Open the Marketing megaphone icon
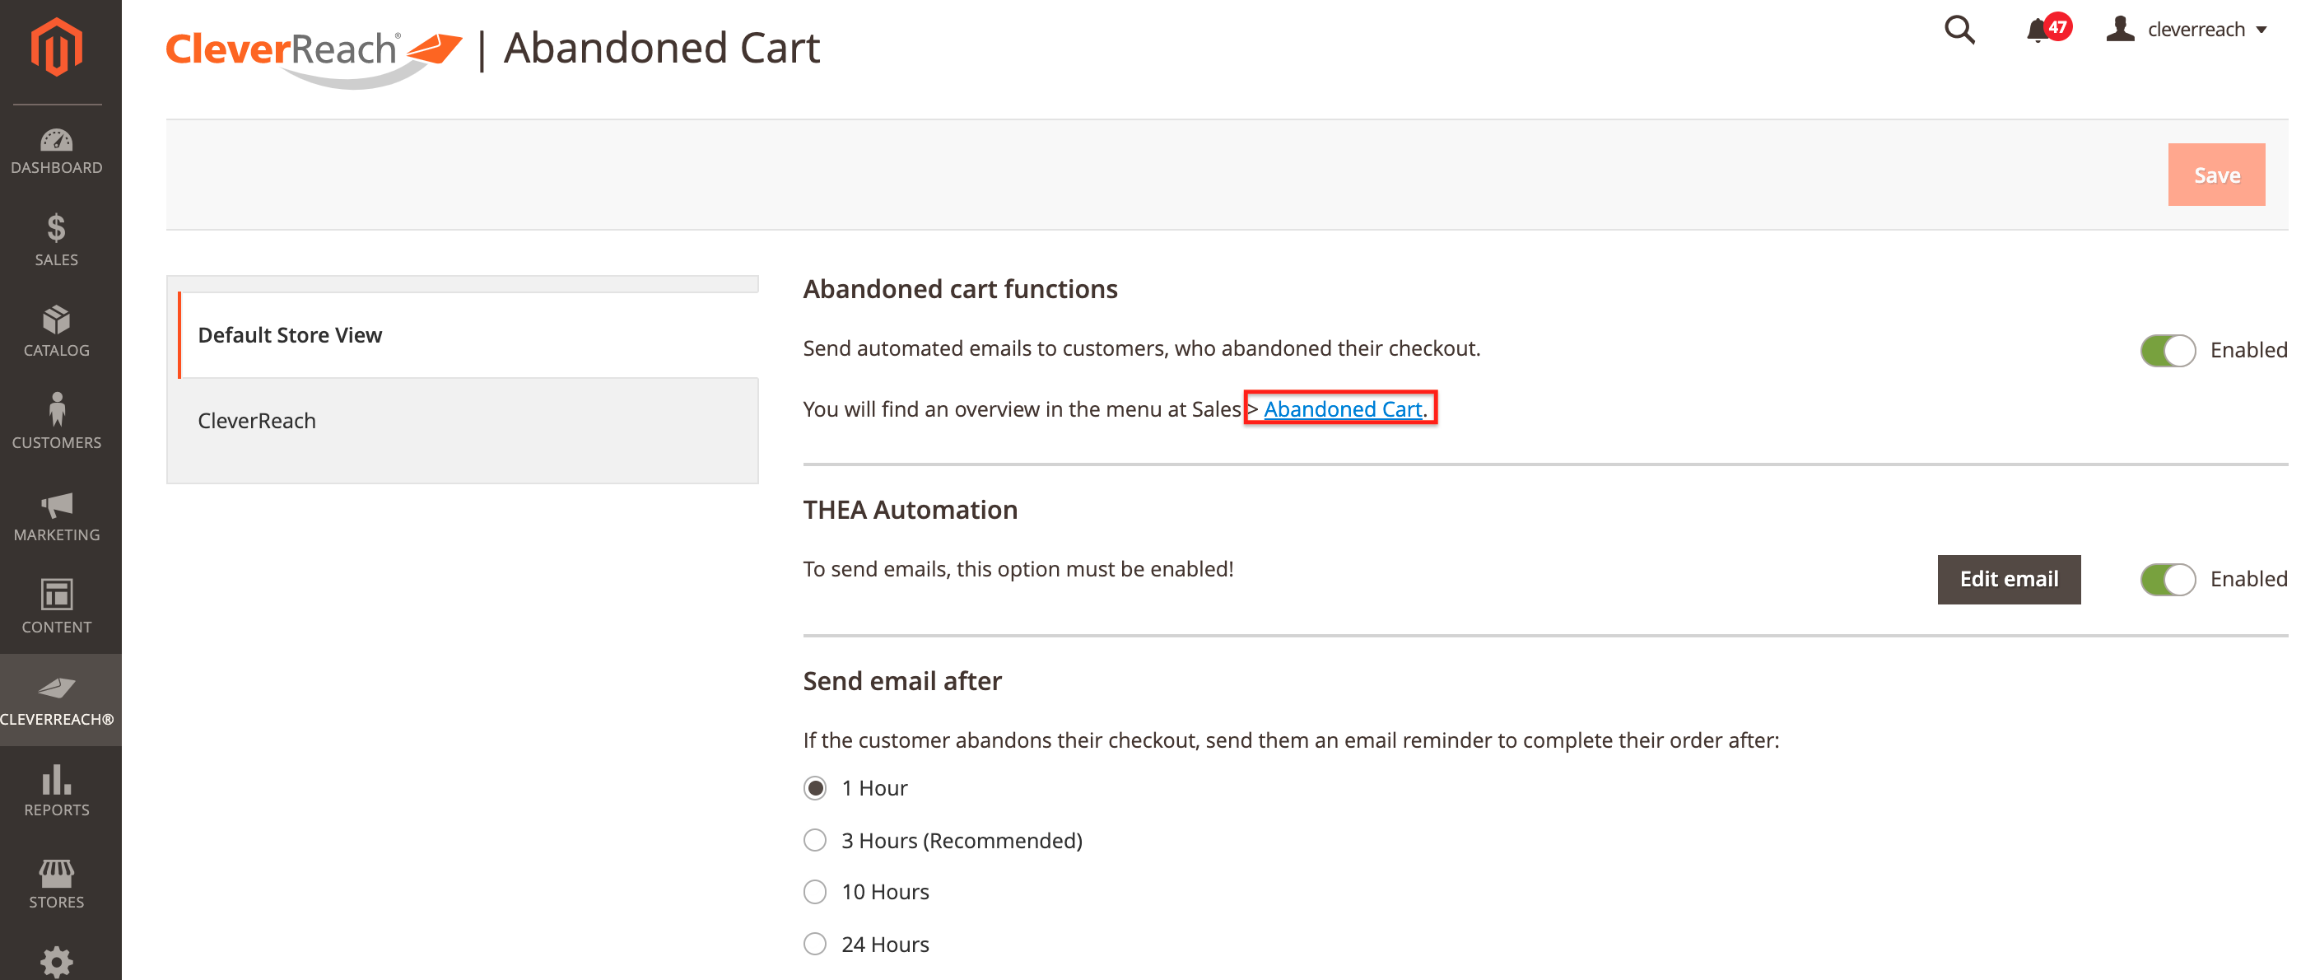This screenshot has height=980, width=2315. (57, 516)
